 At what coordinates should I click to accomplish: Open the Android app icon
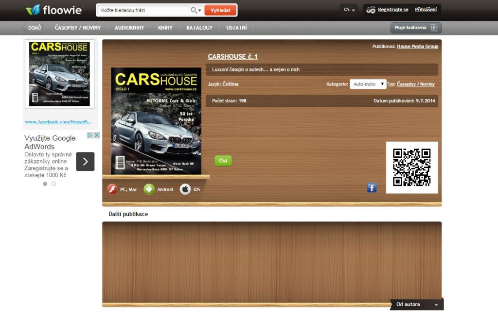point(149,189)
